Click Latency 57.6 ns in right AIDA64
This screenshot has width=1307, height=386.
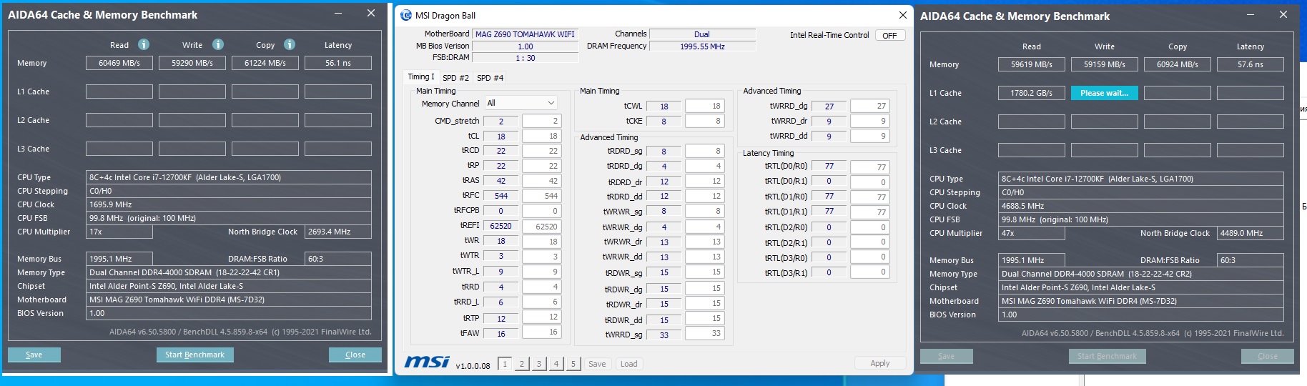tap(1251, 64)
